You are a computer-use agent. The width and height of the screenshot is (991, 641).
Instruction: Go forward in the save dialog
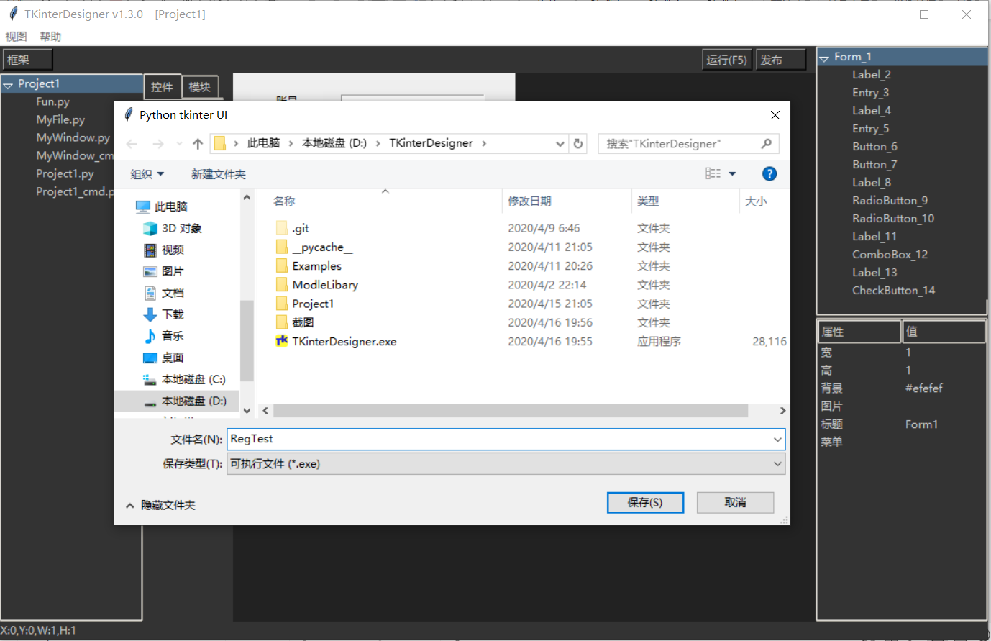[158, 144]
